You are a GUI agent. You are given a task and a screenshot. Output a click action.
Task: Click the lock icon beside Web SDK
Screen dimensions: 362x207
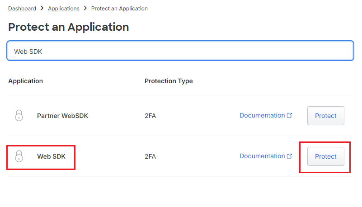tap(19, 156)
